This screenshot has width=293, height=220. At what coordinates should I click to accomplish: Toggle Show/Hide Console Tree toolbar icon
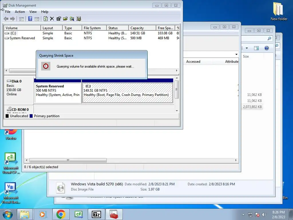(21, 19)
